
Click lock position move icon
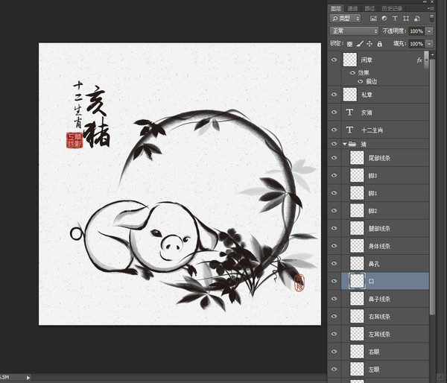(x=370, y=44)
